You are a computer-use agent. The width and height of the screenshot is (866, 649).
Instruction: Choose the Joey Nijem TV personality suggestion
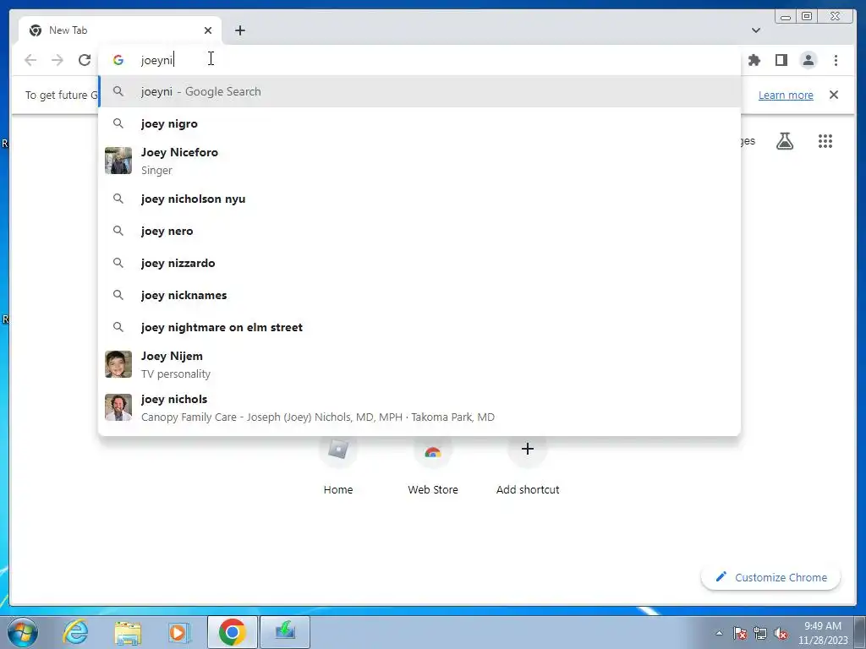(419, 365)
